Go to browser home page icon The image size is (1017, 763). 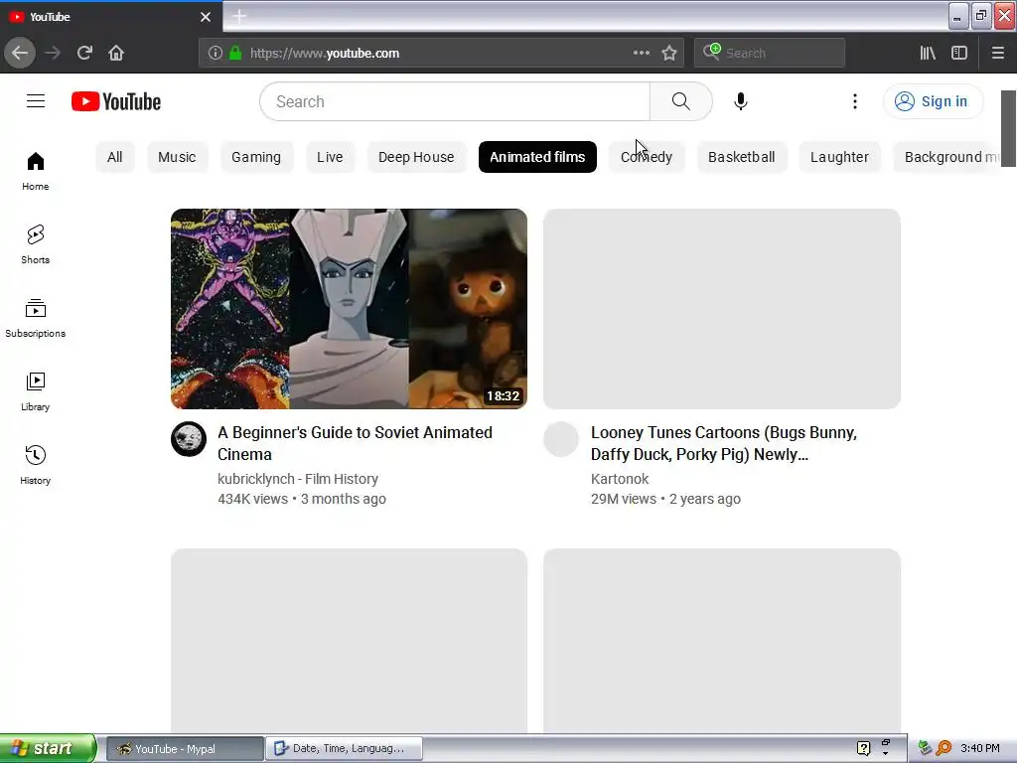116,53
